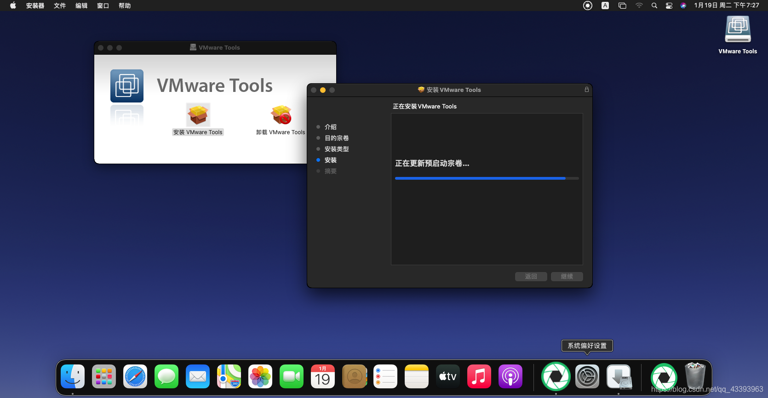This screenshot has height=398, width=768.
Task: Click the 安装 VMware Tools window title bar
Action: (x=449, y=90)
